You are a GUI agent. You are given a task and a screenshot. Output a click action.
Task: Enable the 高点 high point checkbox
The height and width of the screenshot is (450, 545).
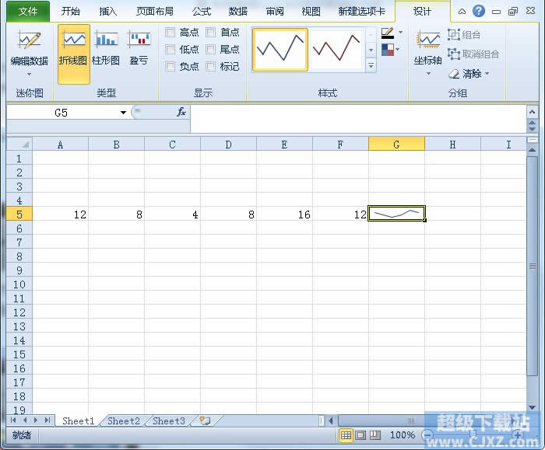(x=170, y=33)
